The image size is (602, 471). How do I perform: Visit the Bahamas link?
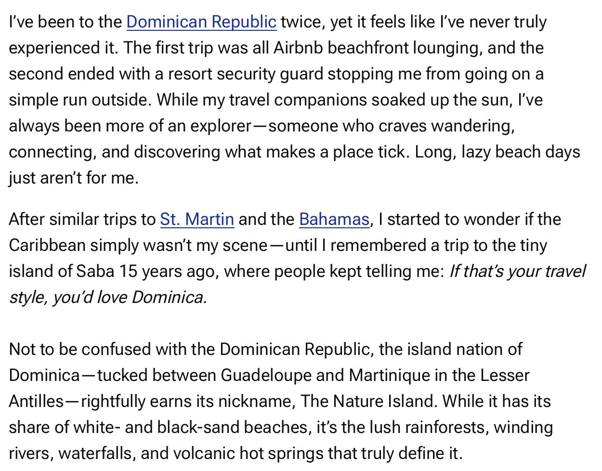[x=334, y=220]
